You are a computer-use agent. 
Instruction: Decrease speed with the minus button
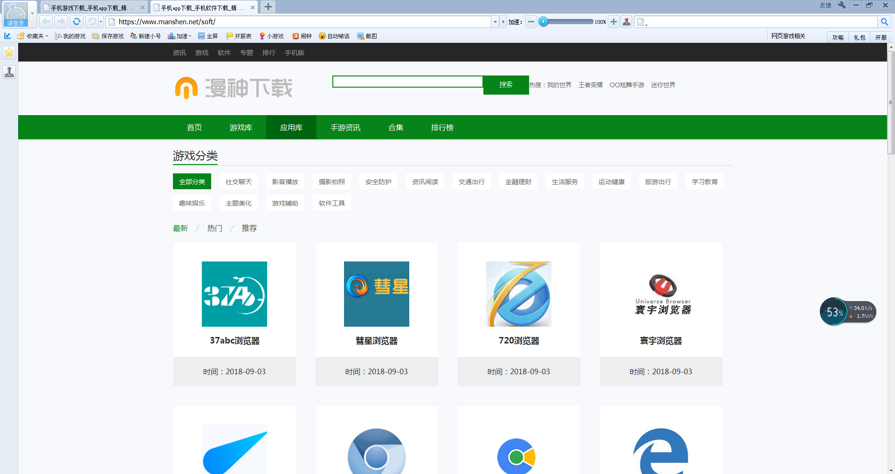pos(531,21)
